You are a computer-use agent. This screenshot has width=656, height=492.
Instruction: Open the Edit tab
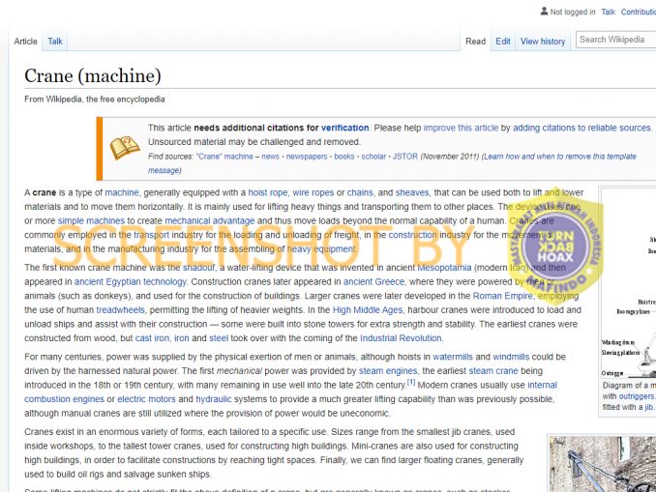point(503,42)
